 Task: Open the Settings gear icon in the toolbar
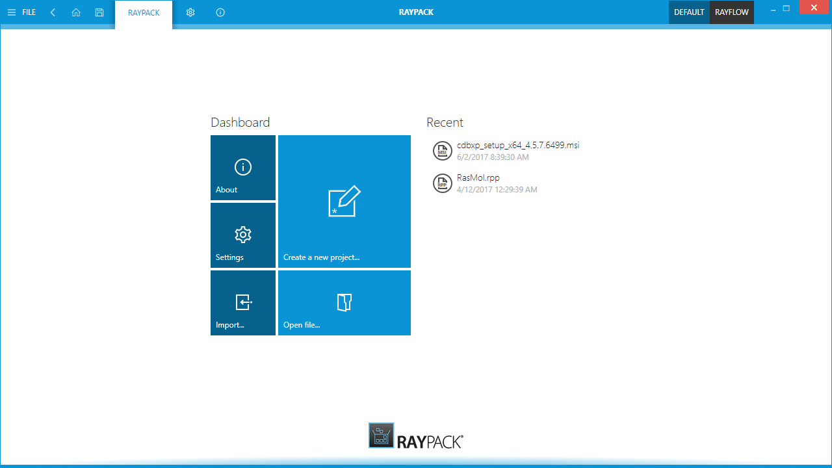190,12
